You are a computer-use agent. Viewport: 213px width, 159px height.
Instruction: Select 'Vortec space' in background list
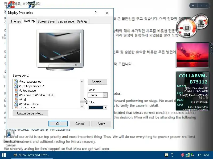[27, 91]
